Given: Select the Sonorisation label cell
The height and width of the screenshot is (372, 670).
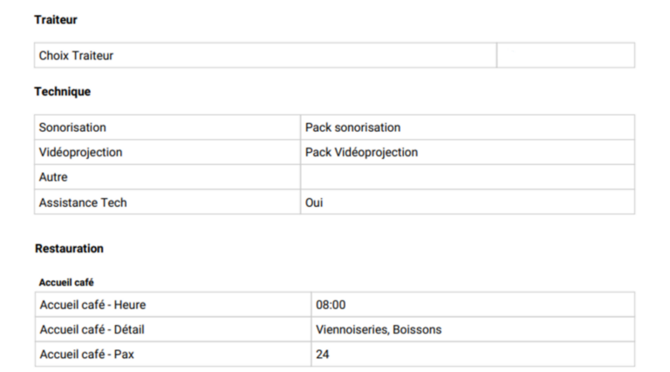Looking at the screenshot, I should click(72, 127).
